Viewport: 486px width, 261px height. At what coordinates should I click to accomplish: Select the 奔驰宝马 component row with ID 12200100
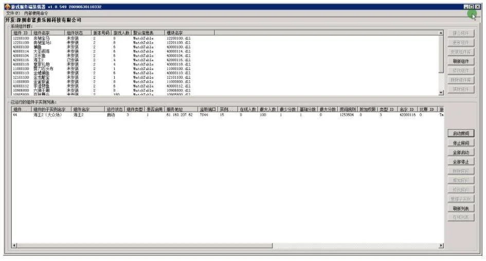tap(41, 38)
